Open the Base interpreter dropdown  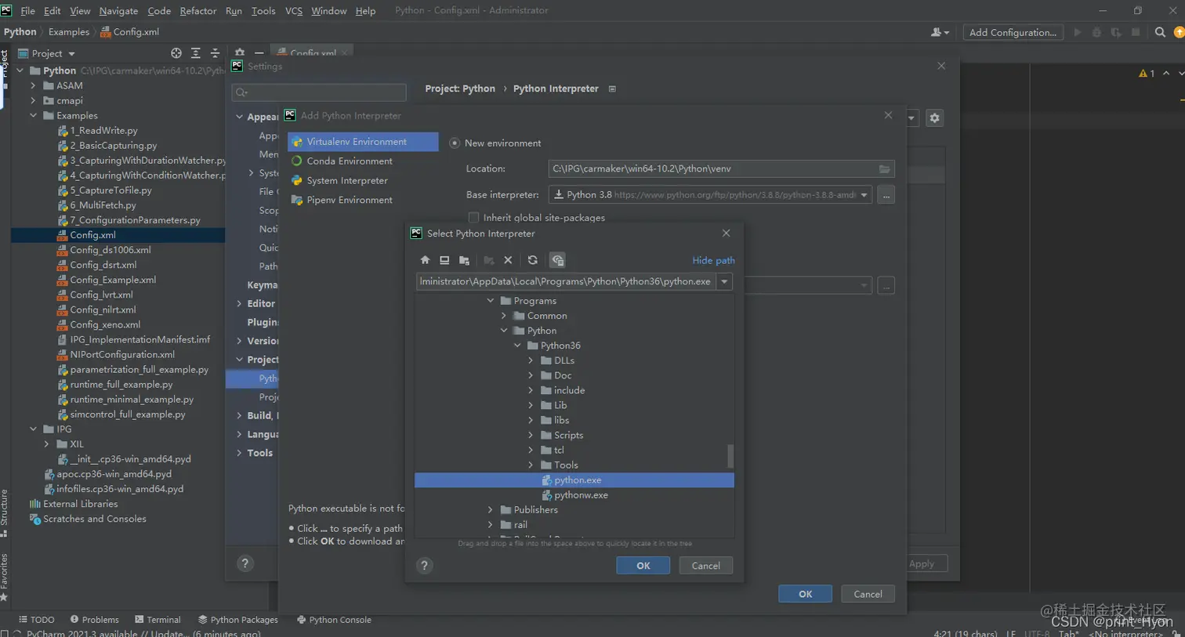point(864,195)
